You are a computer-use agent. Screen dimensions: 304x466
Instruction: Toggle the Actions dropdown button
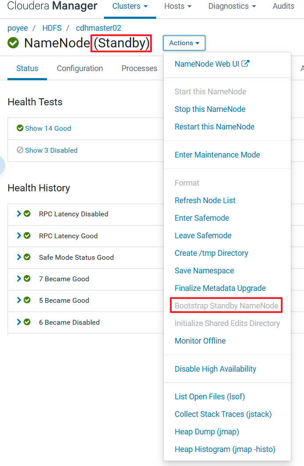(184, 43)
